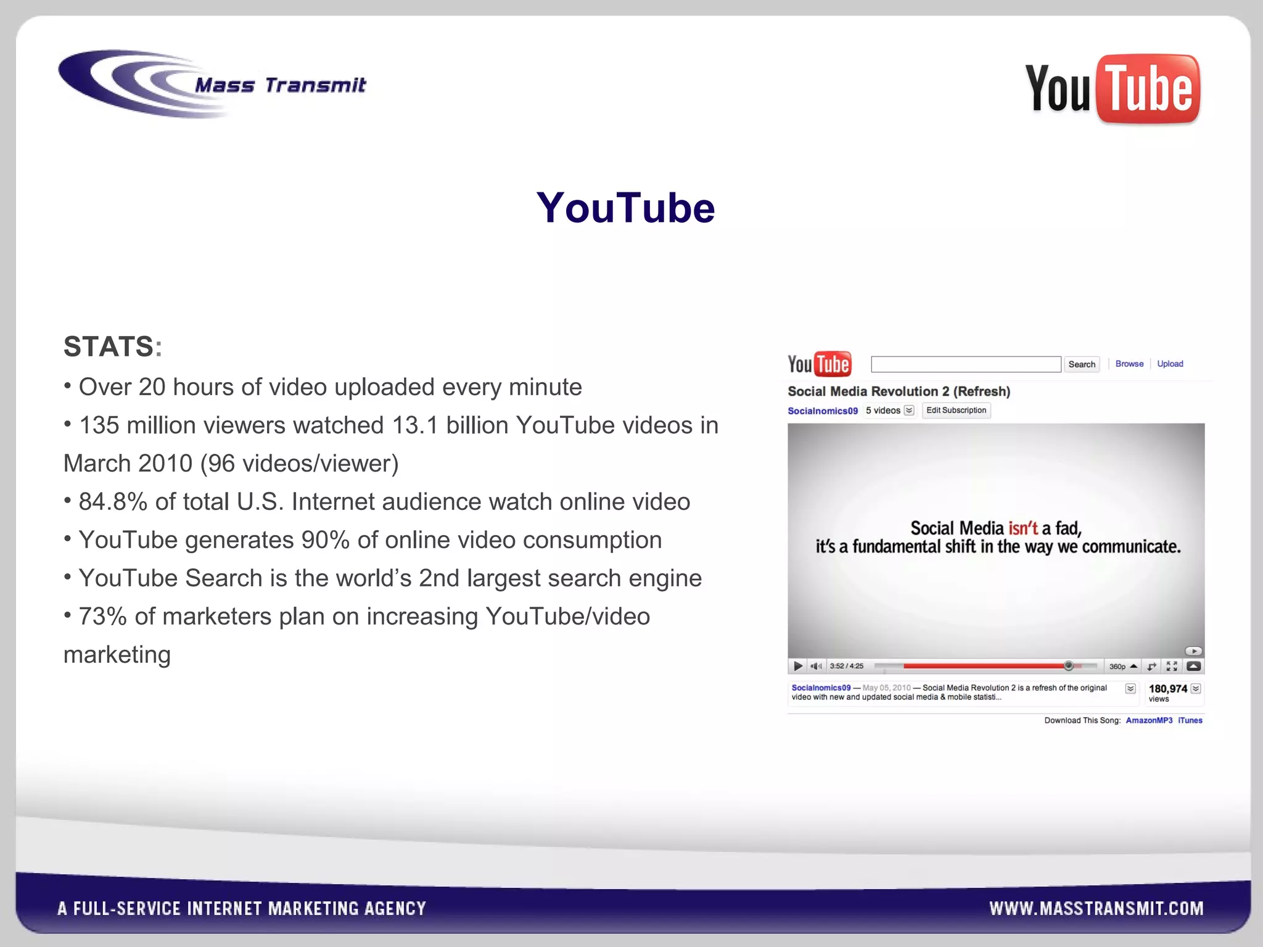Click the pop-up menu icon at the player's right end

pos(1193,666)
